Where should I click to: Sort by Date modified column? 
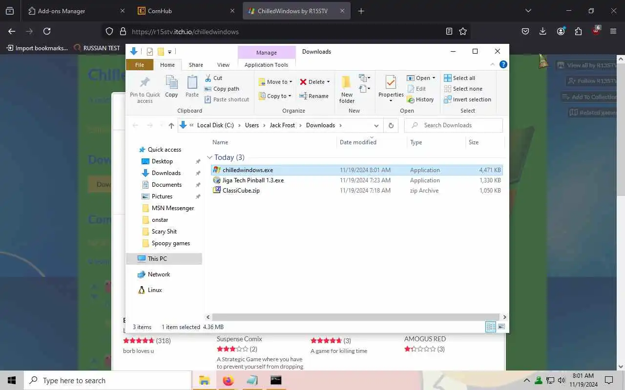point(372,142)
